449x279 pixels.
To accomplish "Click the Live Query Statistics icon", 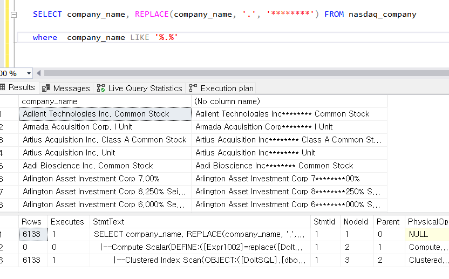I will tap(101, 88).
